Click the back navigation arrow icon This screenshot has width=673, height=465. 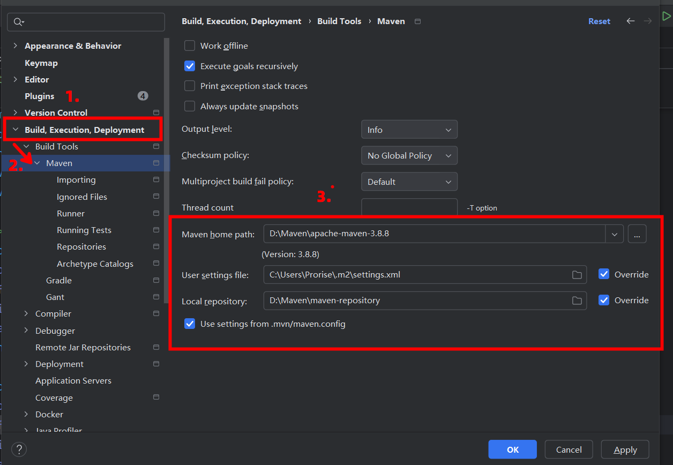click(631, 21)
